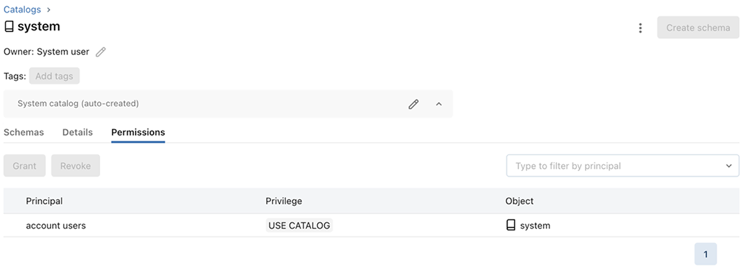Click the system object name in the table row
Screen dimensions: 750x275
pyautogui.click(x=535, y=225)
